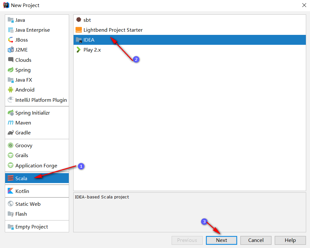Viewport: 310px width, 248px height.
Task: Choose the Lightbend Project Starter icon
Action: click(79, 30)
